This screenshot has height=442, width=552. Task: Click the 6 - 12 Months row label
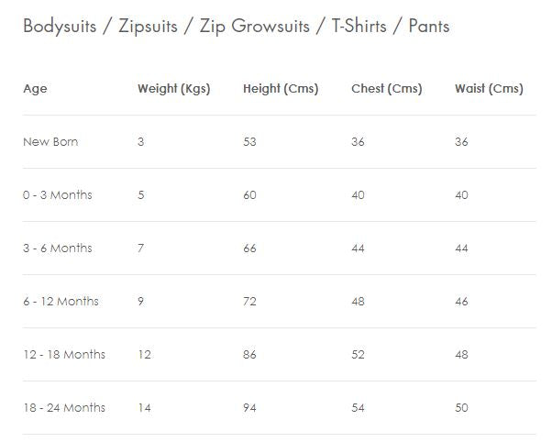[61, 302]
